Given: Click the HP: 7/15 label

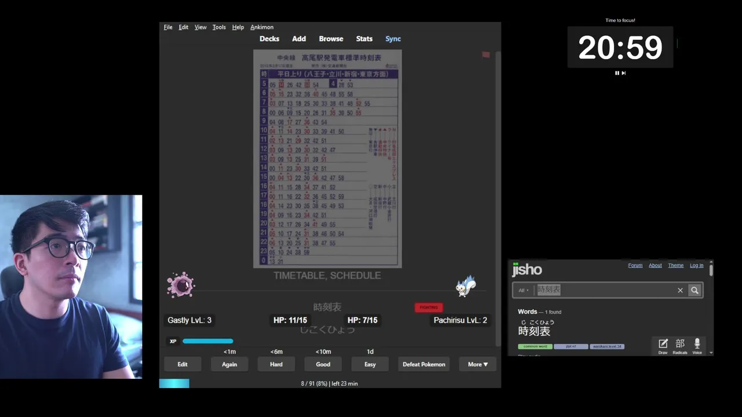Looking at the screenshot, I should [362, 320].
